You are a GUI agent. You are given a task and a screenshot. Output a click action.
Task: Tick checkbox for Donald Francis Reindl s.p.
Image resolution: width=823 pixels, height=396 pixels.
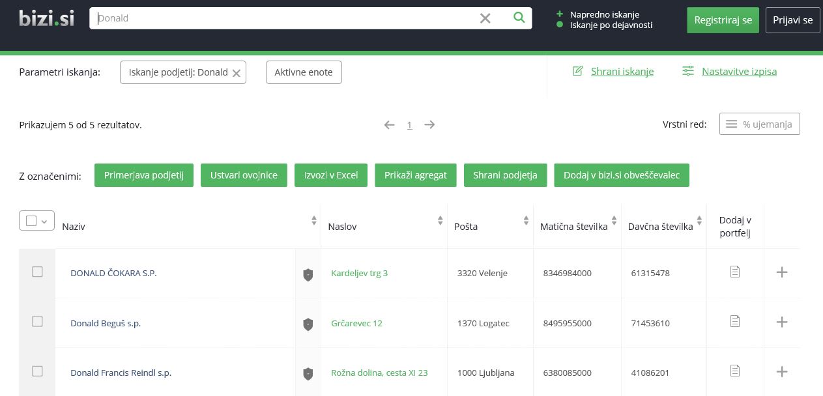coord(37,371)
